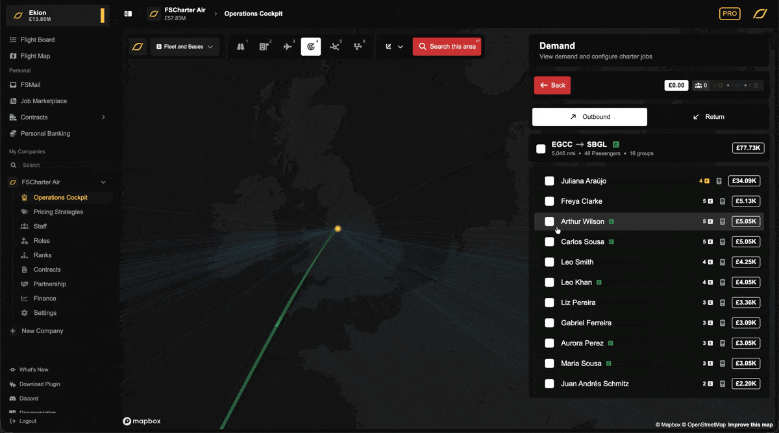Collapse the FSCharter Air company tree
This screenshot has width=779, height=433.
(103, 182)
